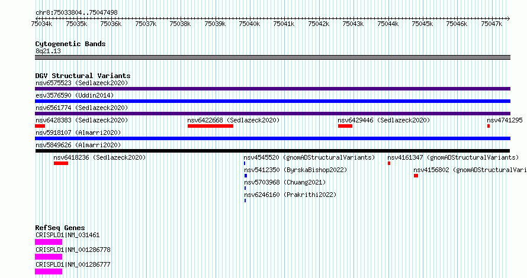Open the CRISPLD1|NM_031461 gene label

[x=68, y=235]
